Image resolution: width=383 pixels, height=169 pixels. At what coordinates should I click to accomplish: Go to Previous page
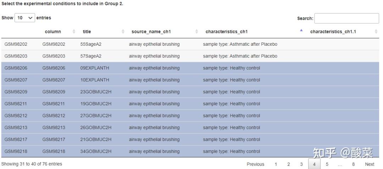coord(255,164)
